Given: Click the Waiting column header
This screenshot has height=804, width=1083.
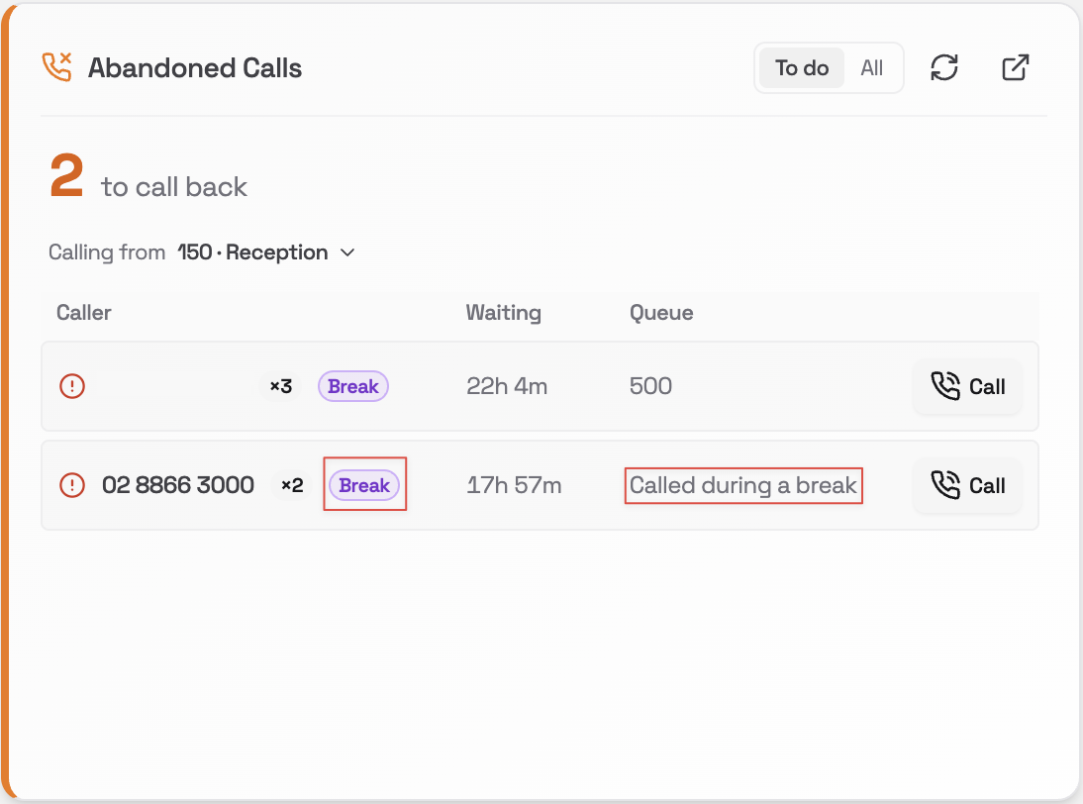Looking at the screenshot, I should [x=504, y=312].
